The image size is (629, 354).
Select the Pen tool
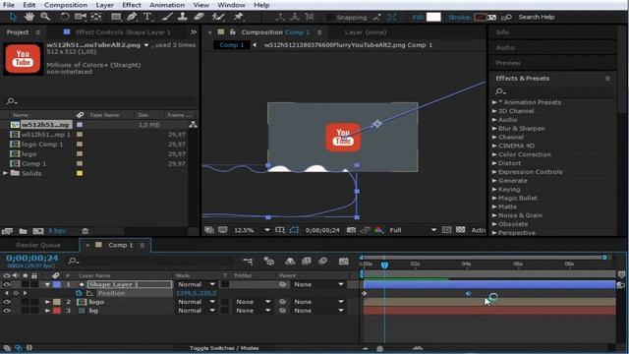coord(132,17)
